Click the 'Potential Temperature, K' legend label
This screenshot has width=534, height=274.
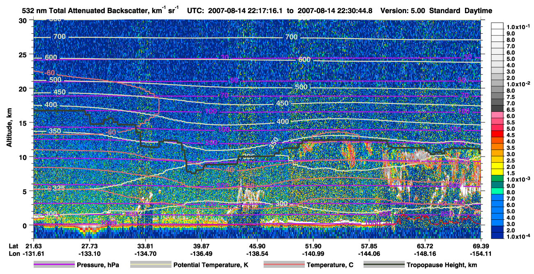point(211,265)
